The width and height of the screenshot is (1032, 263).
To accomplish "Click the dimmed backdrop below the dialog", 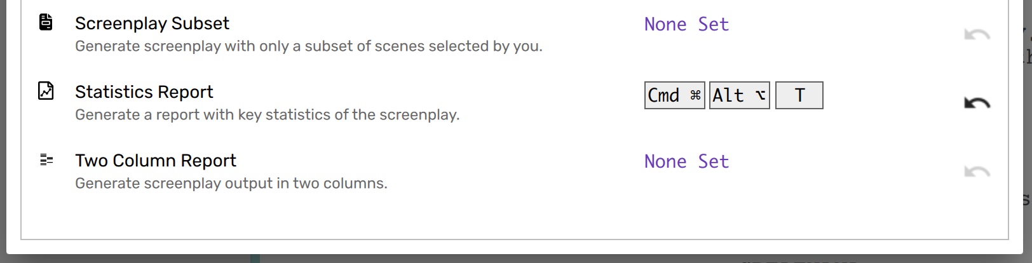I will [508, 259].
